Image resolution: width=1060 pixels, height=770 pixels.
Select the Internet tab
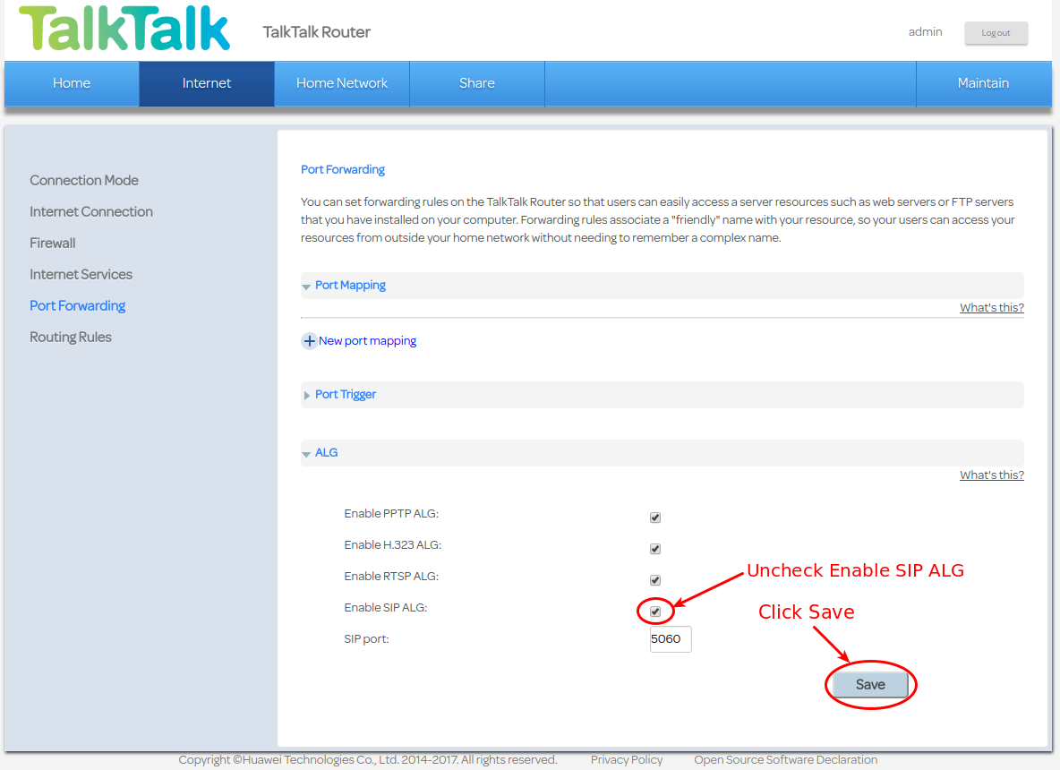(207, 83)
